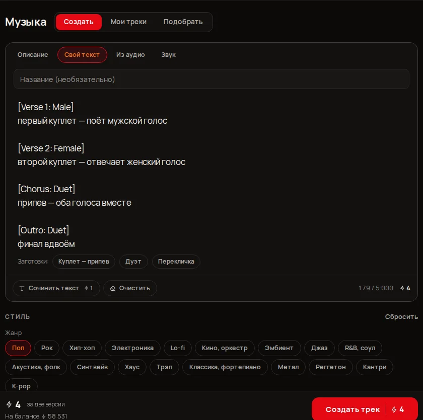Click the lightning icon beside за две версии
Image resolution: width=423 pixels, height=420 pixels.
[9, 404]
